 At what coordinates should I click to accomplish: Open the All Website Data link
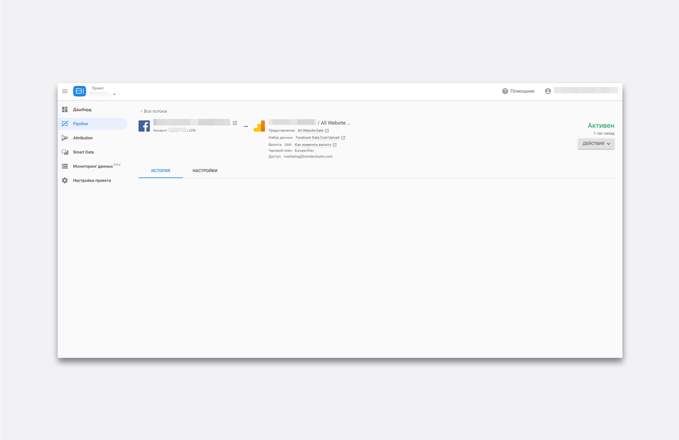pyautogui.click(x=311, y=131)
